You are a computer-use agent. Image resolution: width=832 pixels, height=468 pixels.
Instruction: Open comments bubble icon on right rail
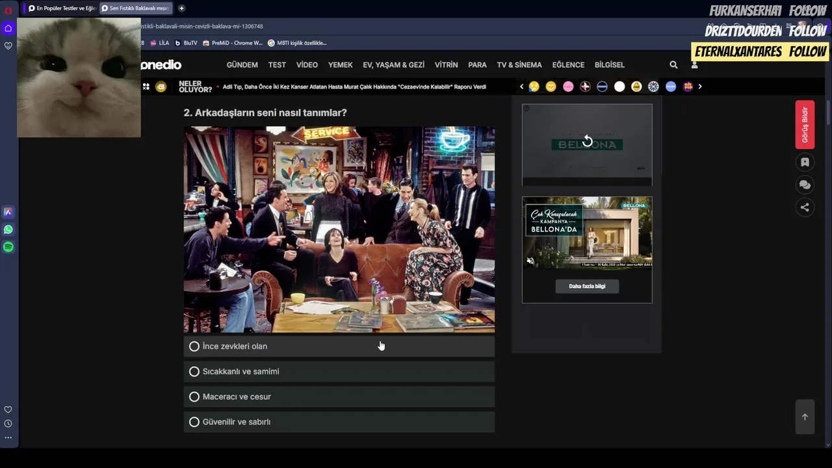(x=805, y=185)
